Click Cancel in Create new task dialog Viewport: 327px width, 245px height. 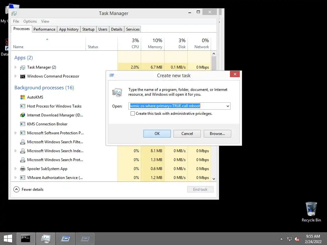187,134
